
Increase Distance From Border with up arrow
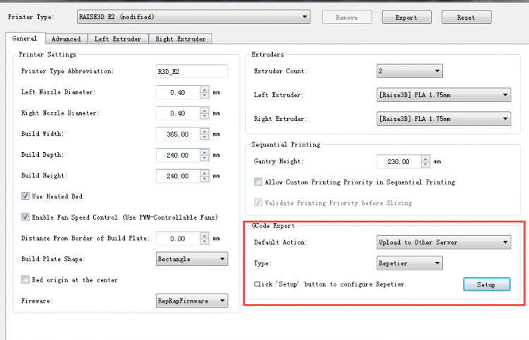tap(205, 236)
